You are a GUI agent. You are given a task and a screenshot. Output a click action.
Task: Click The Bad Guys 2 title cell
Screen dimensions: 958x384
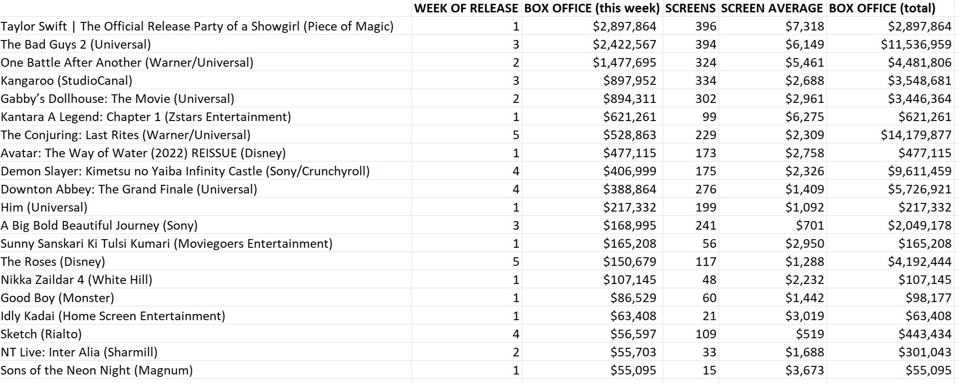click(76, 44)
